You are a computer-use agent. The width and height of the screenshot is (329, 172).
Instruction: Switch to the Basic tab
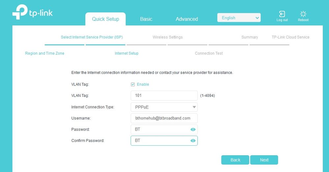(146, 19)
